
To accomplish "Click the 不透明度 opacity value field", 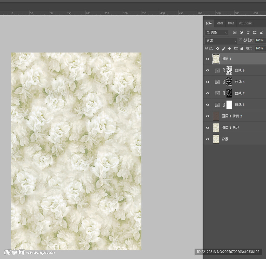I will [x=260, y=41].
